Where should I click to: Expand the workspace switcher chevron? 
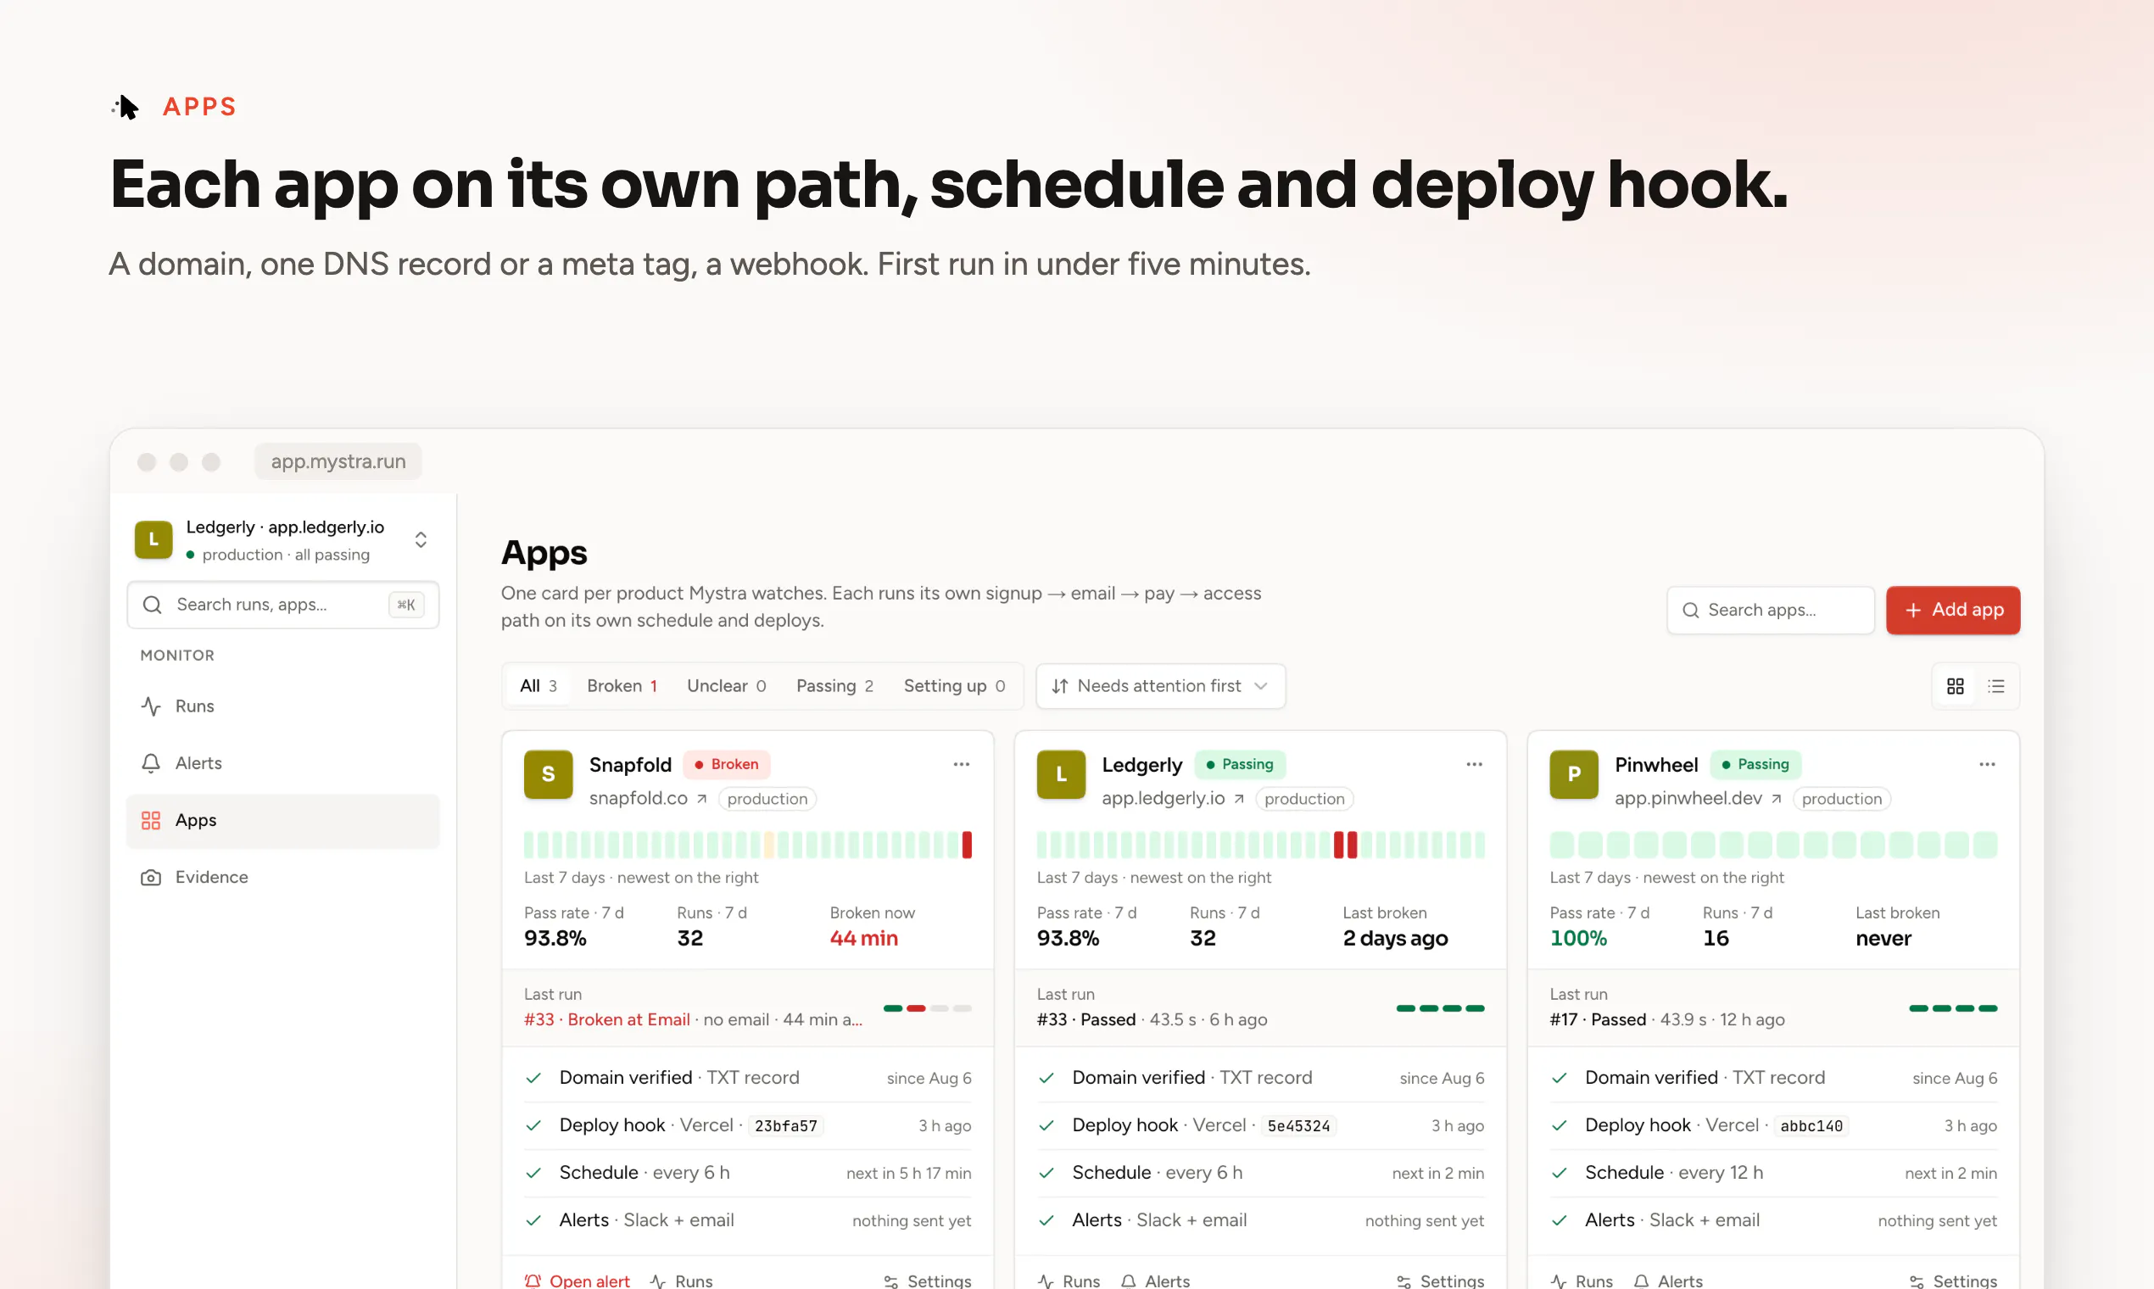click(421, 539)
